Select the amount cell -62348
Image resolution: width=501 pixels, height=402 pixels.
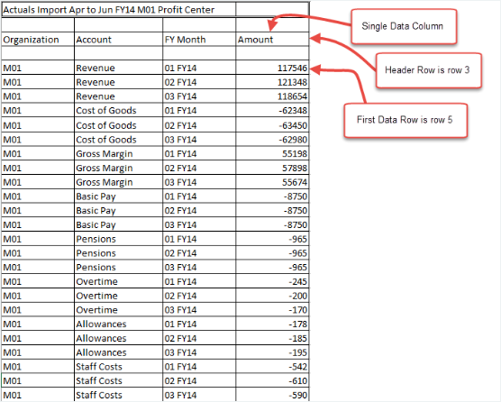point(272,111)
